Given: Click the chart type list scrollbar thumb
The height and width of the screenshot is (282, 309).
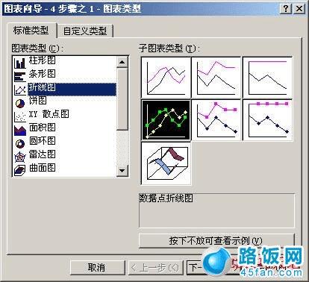Looking at the screenshot, I should (122, 98).
